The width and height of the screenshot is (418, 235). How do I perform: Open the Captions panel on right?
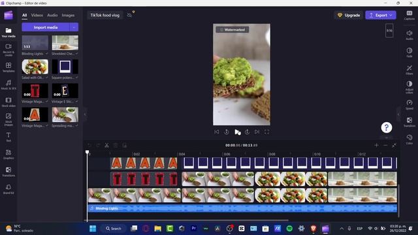coord(410,15)
